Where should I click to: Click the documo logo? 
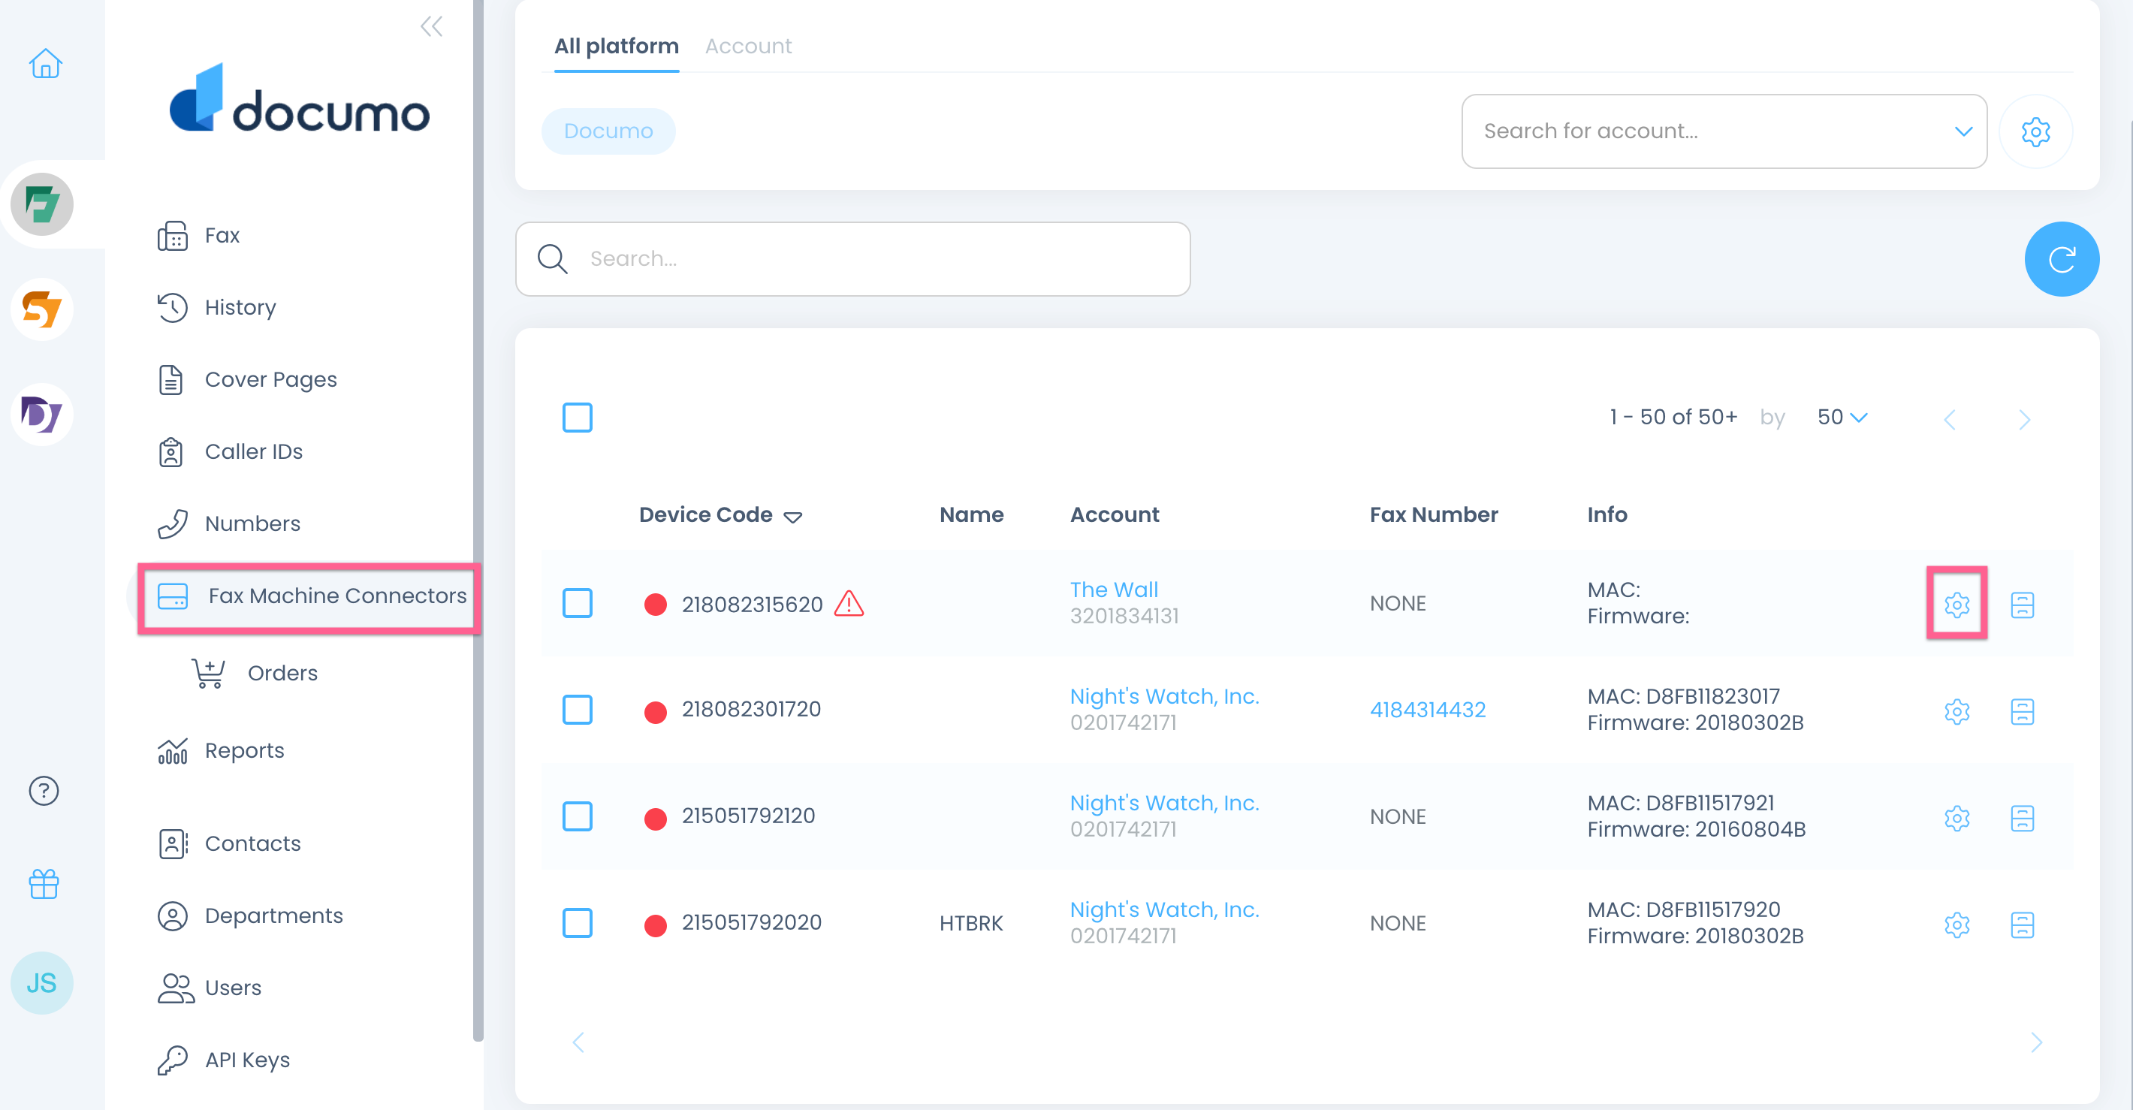click(299, 98)
